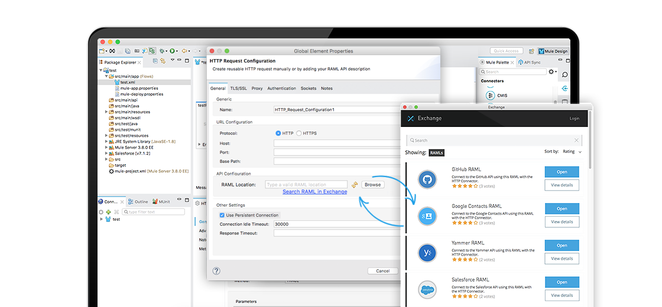The height and width of the screenshot is (307, 662).
Task: Switch to the MUnit tab
Action: pos(161,202)
